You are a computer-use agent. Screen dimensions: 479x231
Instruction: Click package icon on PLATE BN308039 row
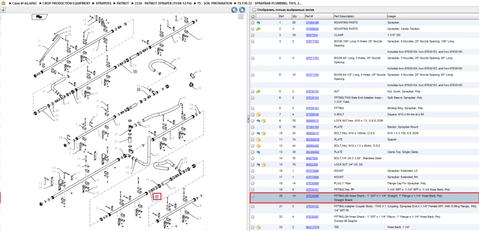258,140
